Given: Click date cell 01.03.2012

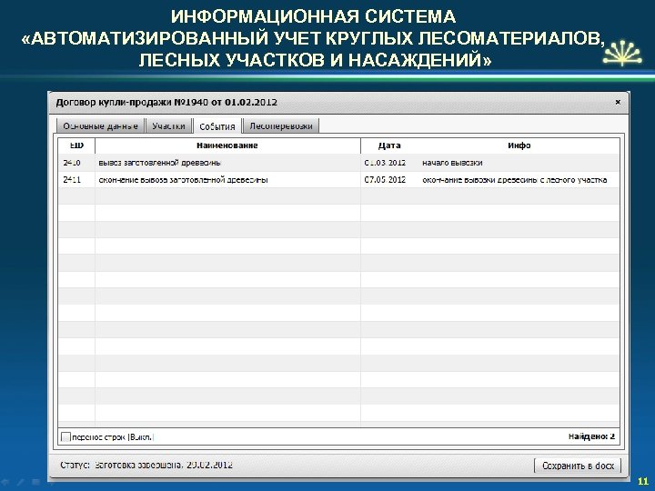Looking at the screenshot, I should pos(385,163).
